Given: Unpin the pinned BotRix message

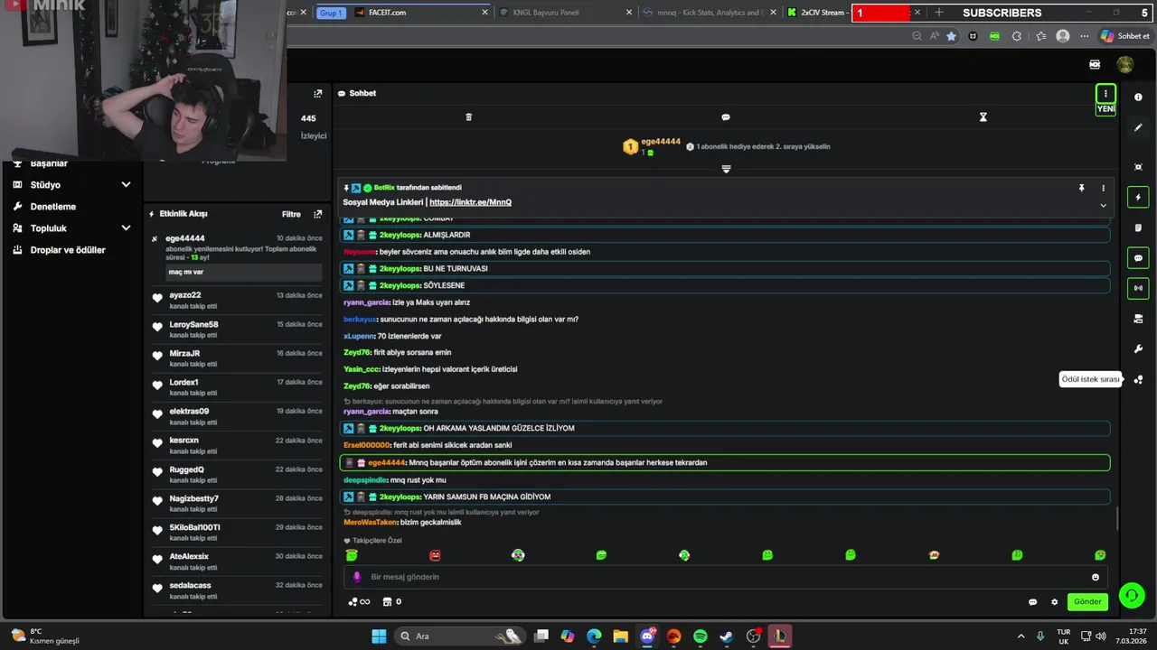Looking at the screenshot, I should pyautogui.click(x=1081, y=188).
